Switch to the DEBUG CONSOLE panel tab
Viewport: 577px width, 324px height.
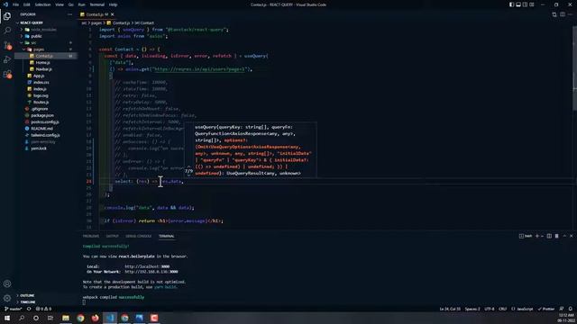138,236
